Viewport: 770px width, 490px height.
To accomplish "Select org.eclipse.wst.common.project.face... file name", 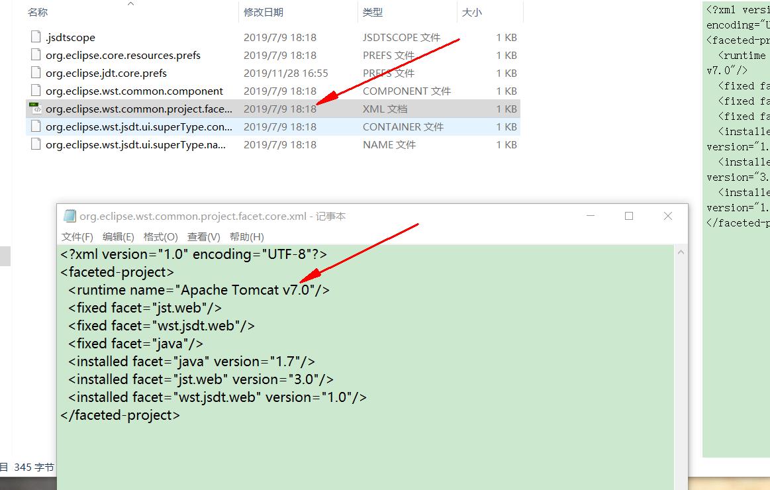I will pyautogui.click(x=139, y=109).
